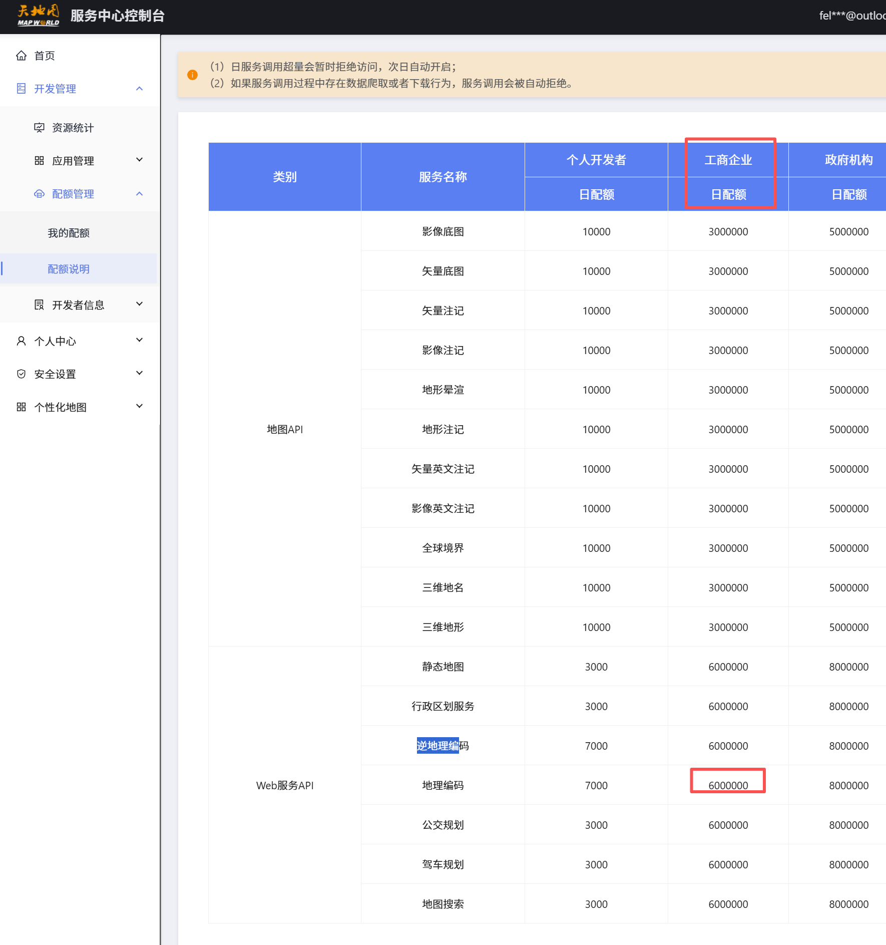Image resolution: width=886 pixels, height=945 pixels.
Task: Click the 三维地形 service name
Action: (443, 627)
